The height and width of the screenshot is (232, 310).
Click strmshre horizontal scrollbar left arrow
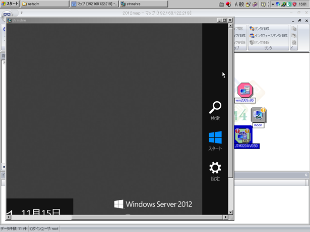[9, 217]
